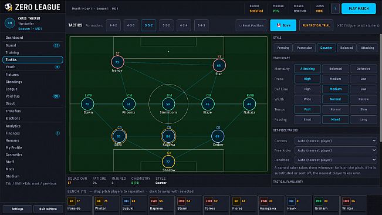Pick bench defender Hawk card
Image resolution: width=382 pixels, height=215 pixels.
point(299,205)
